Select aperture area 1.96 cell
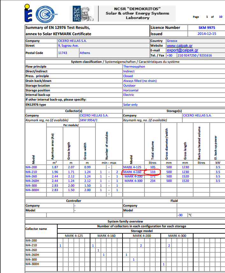 (55, 172)
